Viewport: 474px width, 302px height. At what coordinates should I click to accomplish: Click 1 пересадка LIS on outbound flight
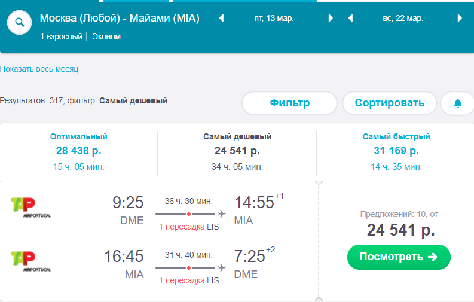click(189, 227)
